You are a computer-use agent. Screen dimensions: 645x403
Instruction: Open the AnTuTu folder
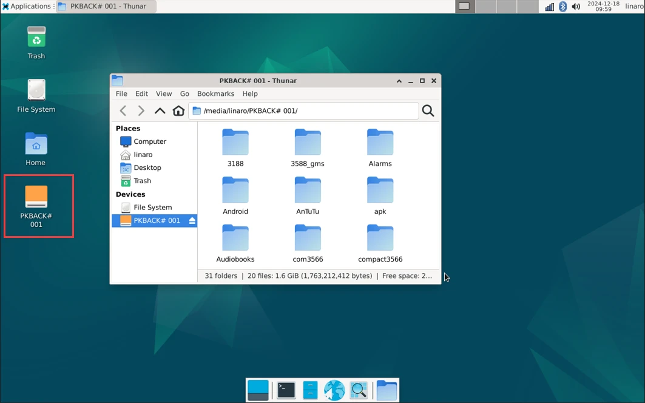tap(308, 195)
